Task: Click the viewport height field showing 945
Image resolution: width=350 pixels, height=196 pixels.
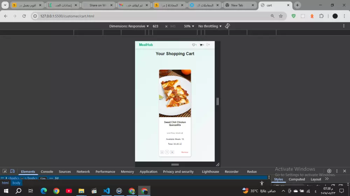Action: [173, 26]
